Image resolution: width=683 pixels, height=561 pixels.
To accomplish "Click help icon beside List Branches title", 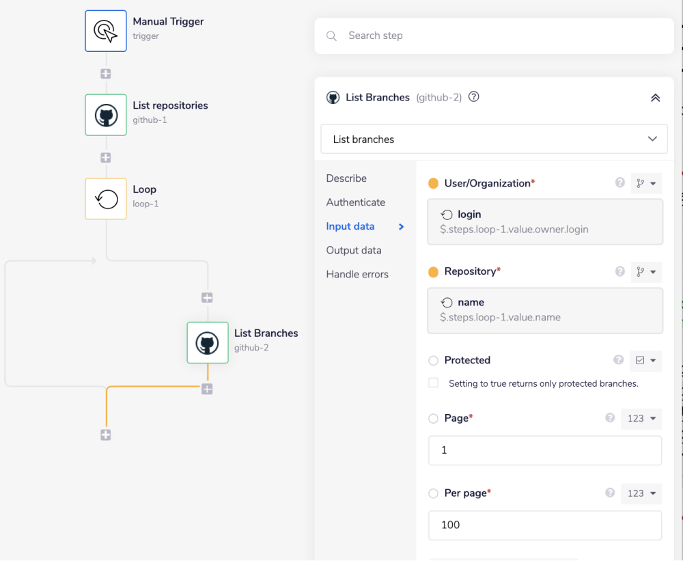I will (x=473, y=97).
